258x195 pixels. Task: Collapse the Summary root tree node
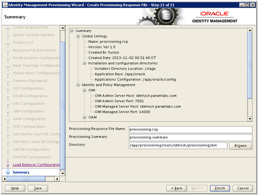(x=72, y=31)
